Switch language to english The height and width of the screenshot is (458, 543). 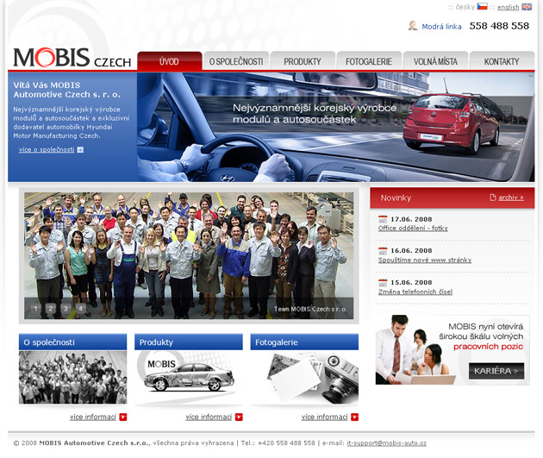tap(508, 7)
